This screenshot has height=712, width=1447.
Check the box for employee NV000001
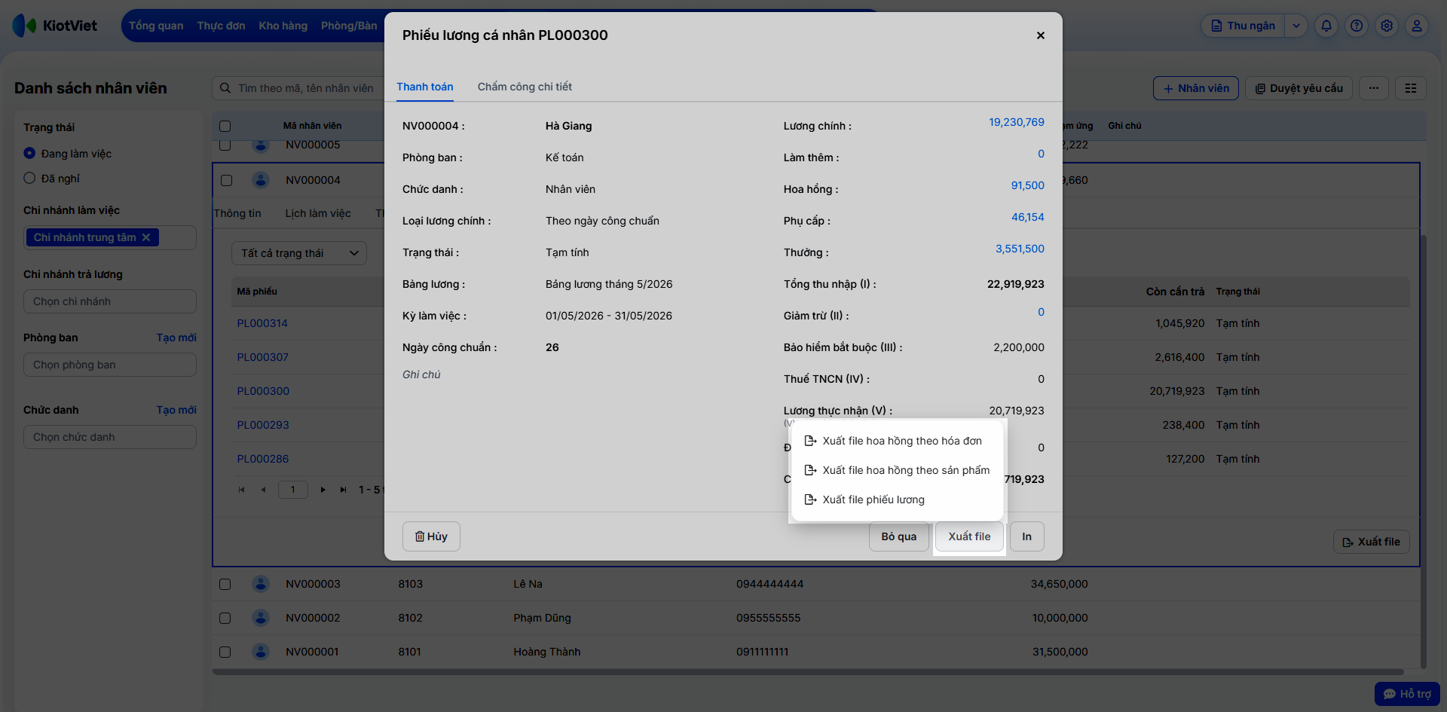point(225,652)
